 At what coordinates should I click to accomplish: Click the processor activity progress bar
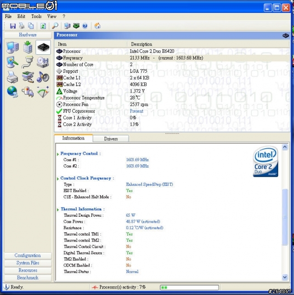point(189,288)
